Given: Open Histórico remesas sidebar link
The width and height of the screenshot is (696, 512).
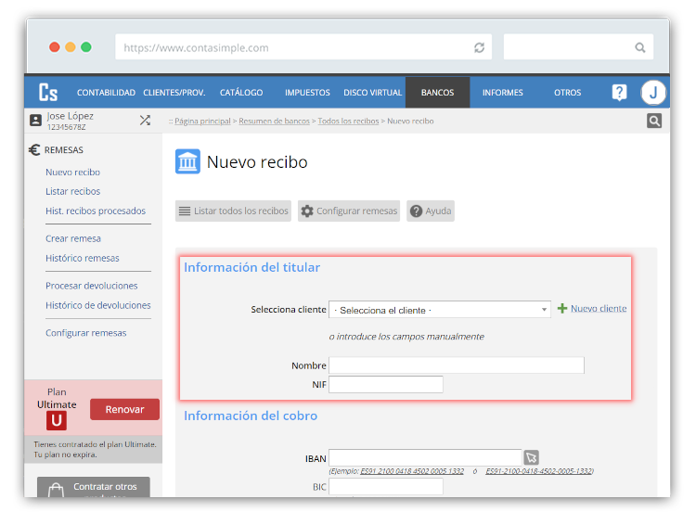Looking at the screenshot, I should (x=83, y=258).
